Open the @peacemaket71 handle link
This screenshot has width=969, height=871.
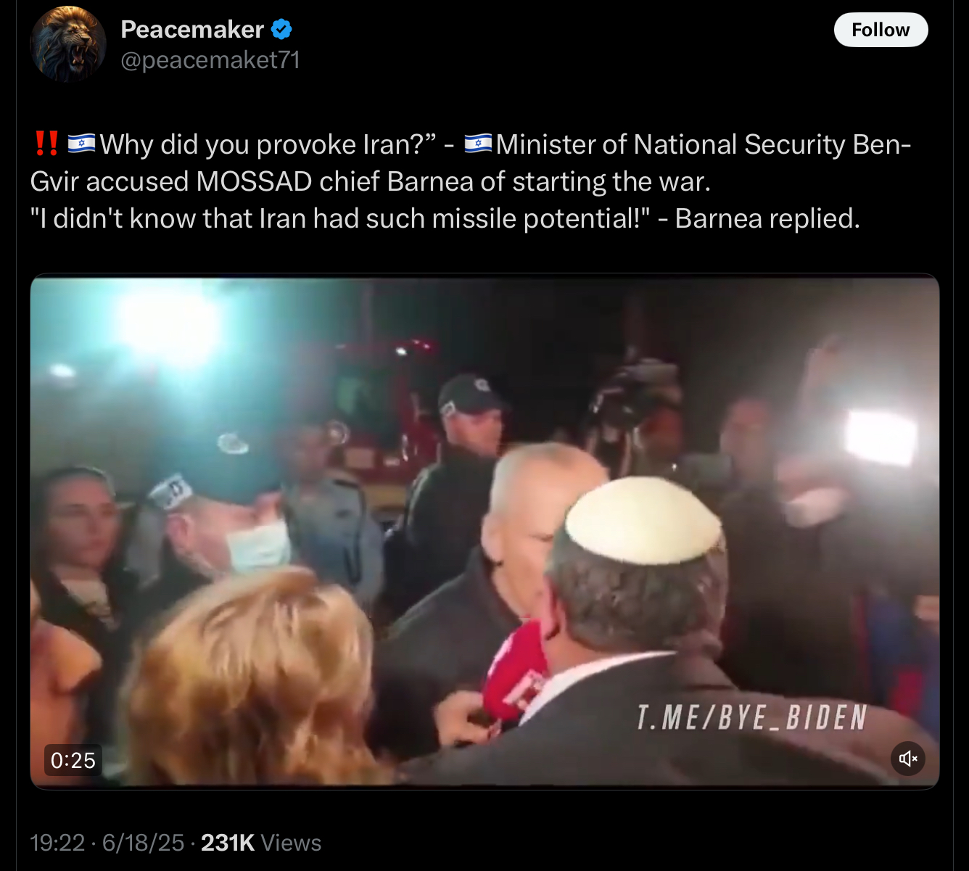tap(210, 59)
